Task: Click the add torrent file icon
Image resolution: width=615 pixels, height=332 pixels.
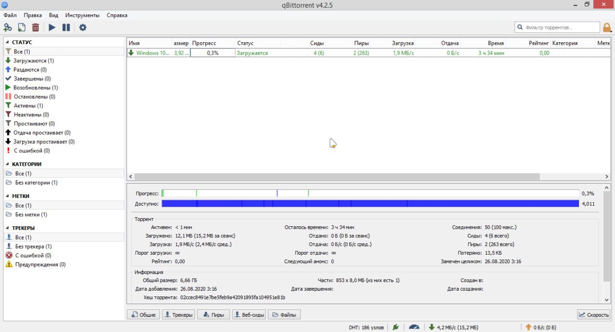Action: tap(22, 27)
